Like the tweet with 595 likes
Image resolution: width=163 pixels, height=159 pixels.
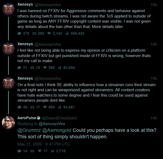pyautogui.click(x=45, y=68)
